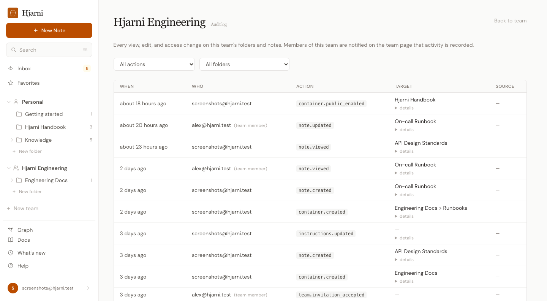Viewport: 547px width, 301px height.
Task: Expand details for the instructions.updated row
Action: coord(404,238)
